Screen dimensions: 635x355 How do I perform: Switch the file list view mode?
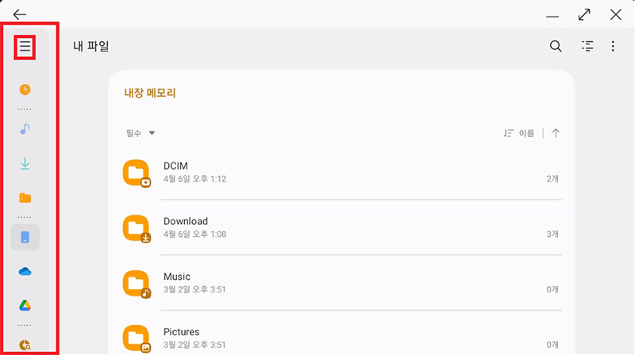pyautogui.click(x=587, y=47)
